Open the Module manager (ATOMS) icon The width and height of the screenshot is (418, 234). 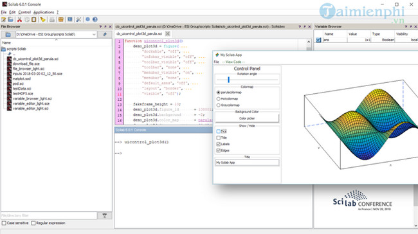click(61, 19)
